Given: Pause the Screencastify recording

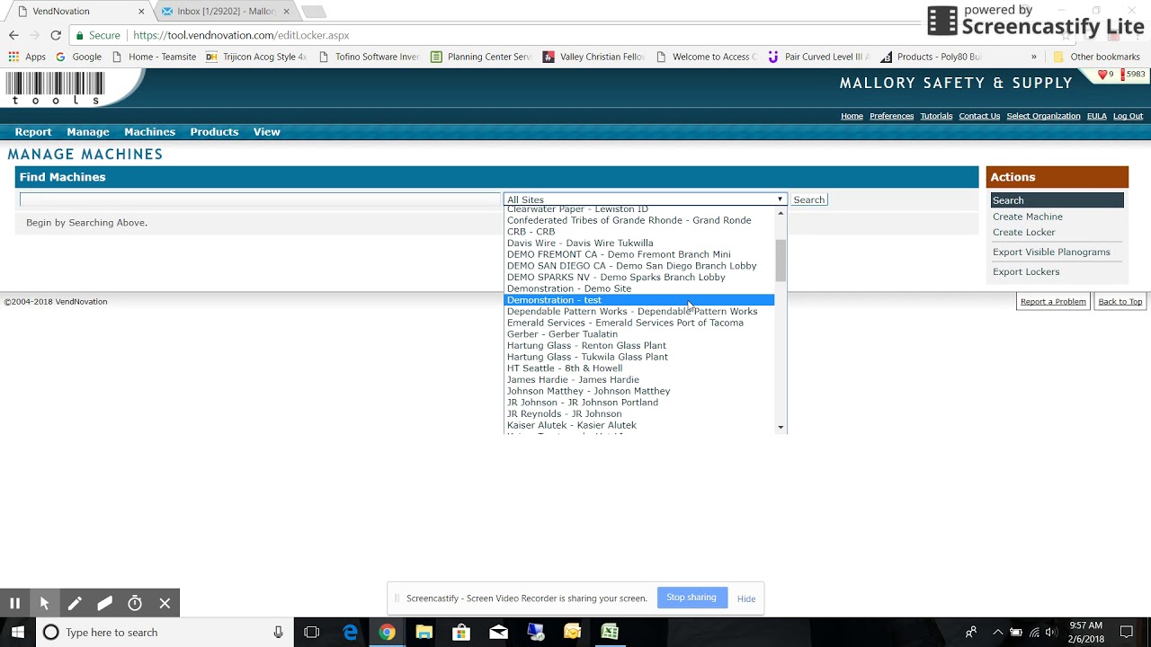Looking at the screenshot, I should pos(14,604).
